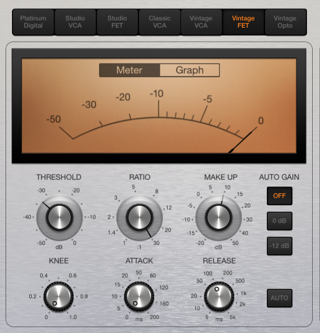Click the 1k value on Release dial
The image size is (320, 333).
[244, 293]
